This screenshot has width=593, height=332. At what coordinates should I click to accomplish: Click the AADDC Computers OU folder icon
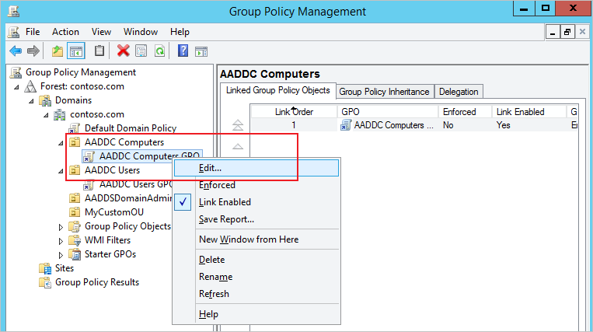[x=75, y=142]
